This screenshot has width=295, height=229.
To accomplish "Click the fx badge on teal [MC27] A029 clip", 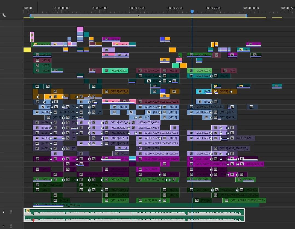I will pyautogui.click(x=106, y=71).
